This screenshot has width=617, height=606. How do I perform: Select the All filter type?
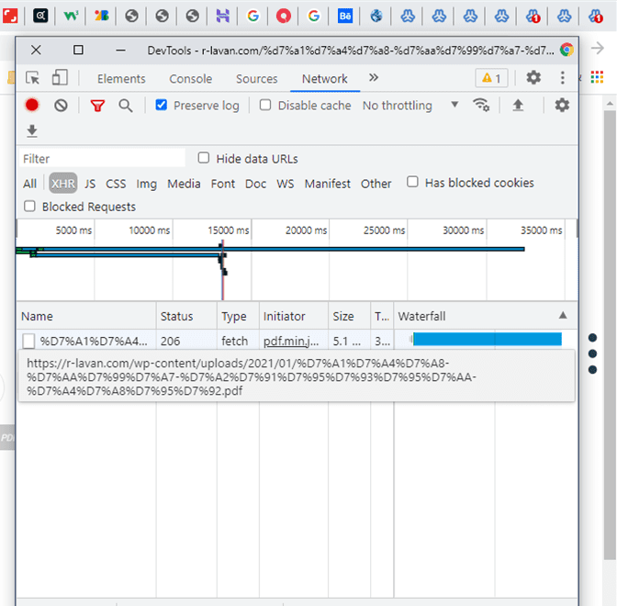[29, 184]
